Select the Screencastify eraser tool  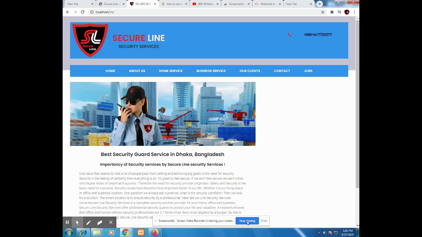click(100, 222)
